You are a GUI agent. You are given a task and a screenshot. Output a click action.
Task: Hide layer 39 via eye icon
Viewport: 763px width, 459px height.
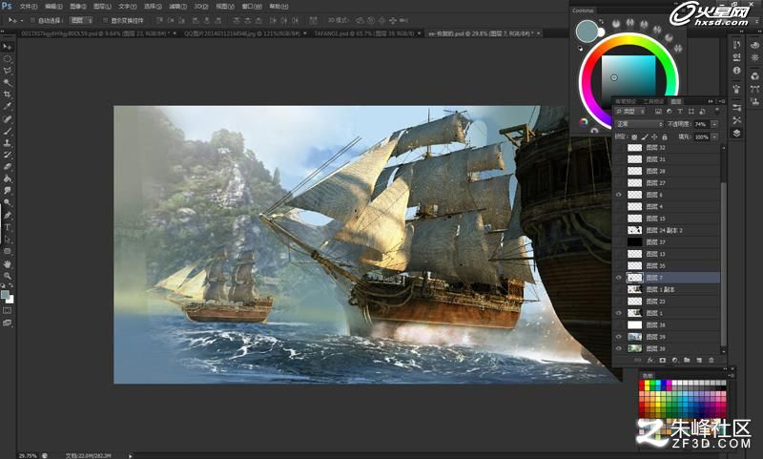(618, 337)
